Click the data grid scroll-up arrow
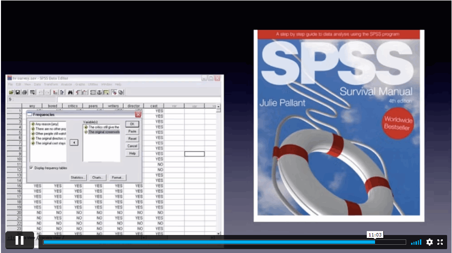Screen dimensions: 452x253 [219, 107]
